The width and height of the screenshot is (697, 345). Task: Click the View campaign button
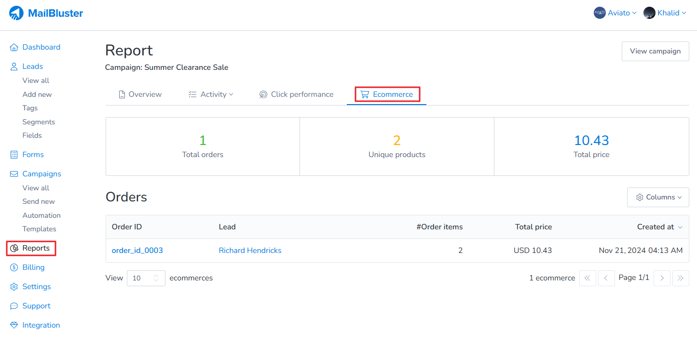(655, 51)
